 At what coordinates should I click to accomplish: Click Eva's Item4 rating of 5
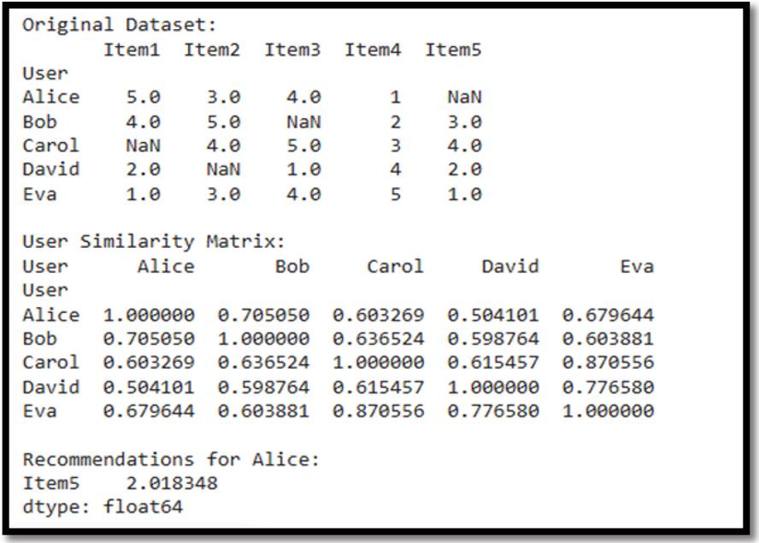[x=396, y=194]
